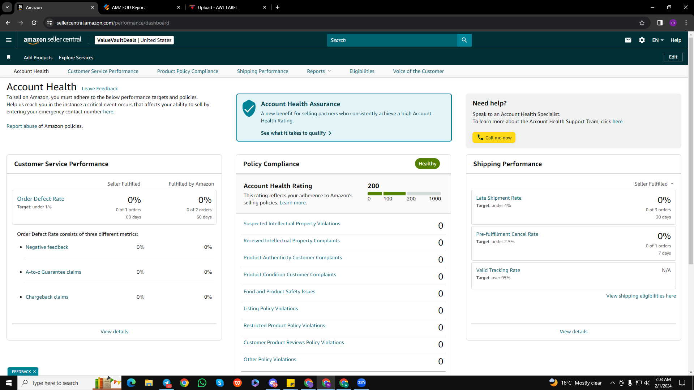Click the Edit button
This screenshot has width=694, height=390.
[x=673, y=57]
